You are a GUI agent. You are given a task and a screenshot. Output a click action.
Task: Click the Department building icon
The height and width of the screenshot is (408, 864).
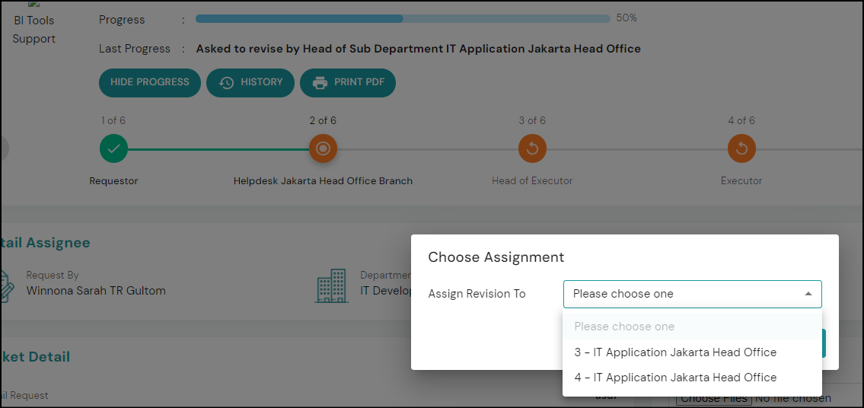pyautogui.click(x=332, y=285)
